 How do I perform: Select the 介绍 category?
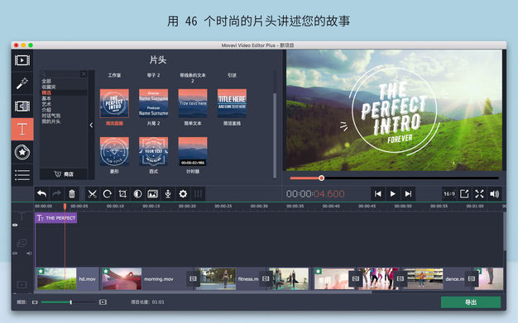46,110
